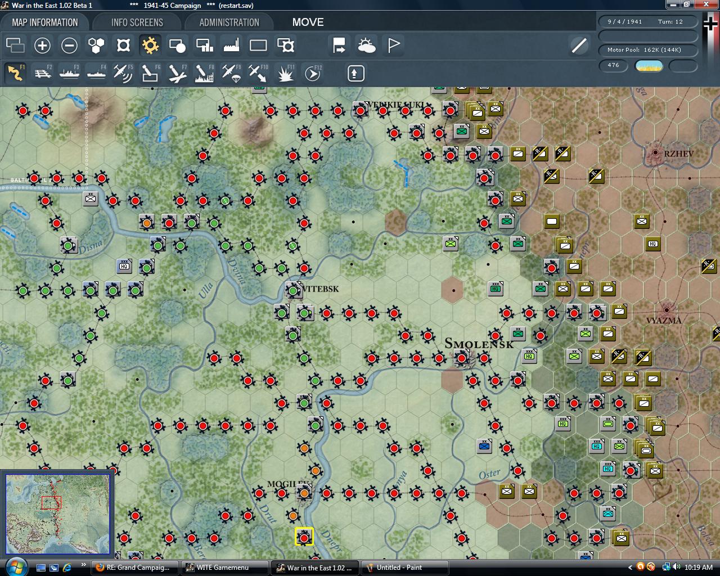Open RE: Grand Campaign Firefox taskbar item
This screenshot has height=576, width=720.
tap(134, 568)
